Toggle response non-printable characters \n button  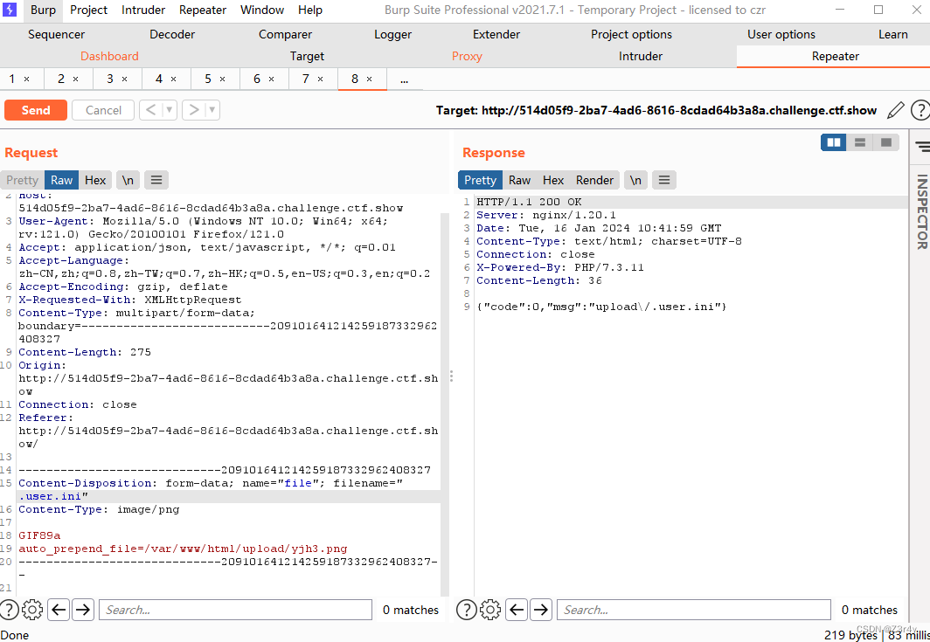point(635,180)
